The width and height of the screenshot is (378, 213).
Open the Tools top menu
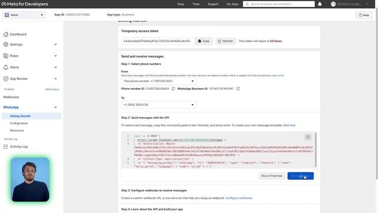pyautogui.click(x=196, y=4)
